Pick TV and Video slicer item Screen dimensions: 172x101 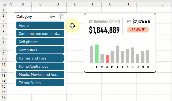tap(40, 83)
